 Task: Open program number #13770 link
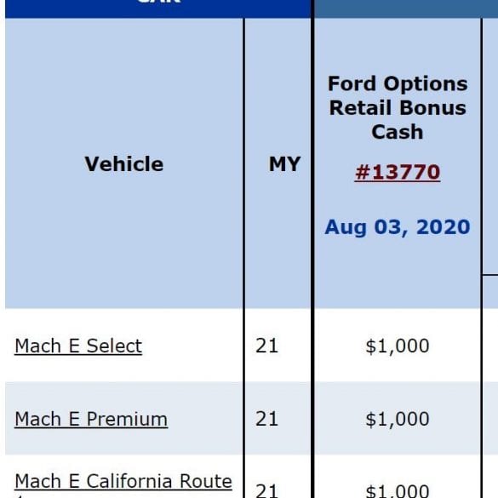pyautogui.click(x=398, y=172)
